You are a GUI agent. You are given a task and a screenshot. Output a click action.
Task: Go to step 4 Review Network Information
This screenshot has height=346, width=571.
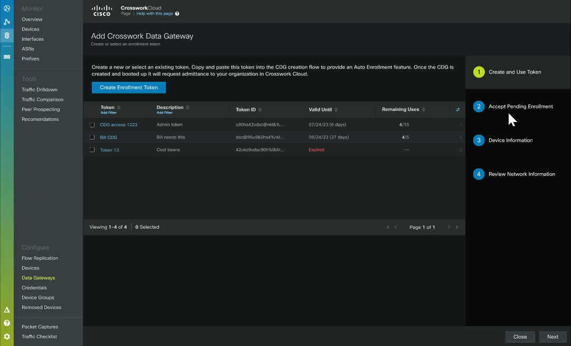514,174
